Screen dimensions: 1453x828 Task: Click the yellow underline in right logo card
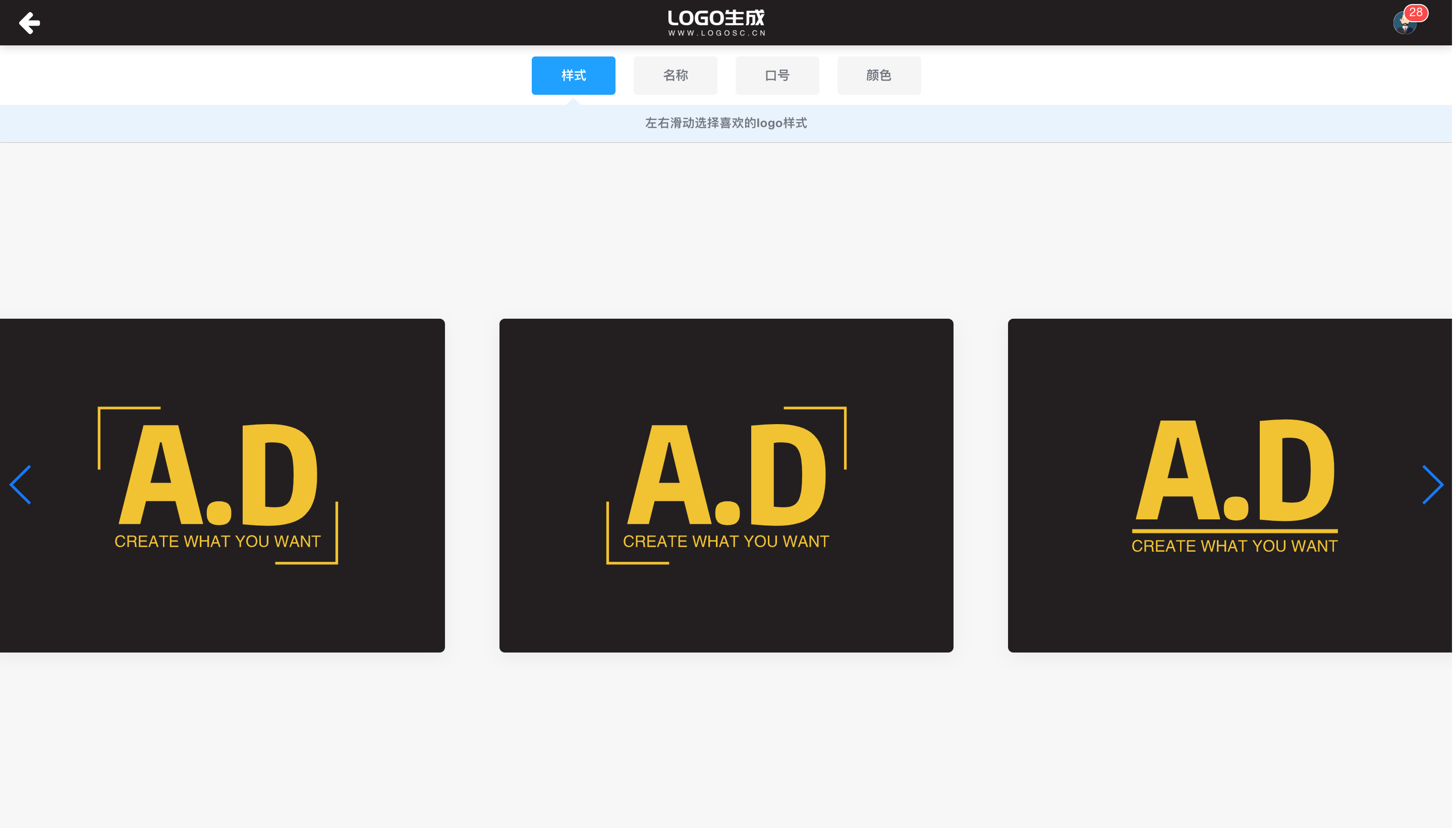(x=1235, y=530)
